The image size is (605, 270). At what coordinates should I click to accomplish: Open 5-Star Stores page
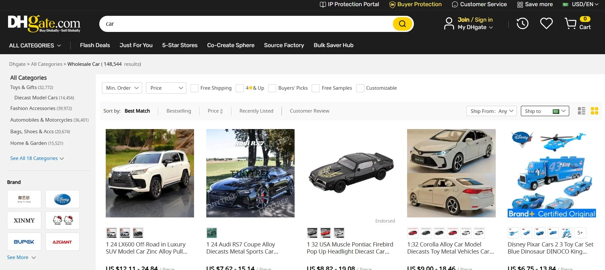click(x=180, y=45)
